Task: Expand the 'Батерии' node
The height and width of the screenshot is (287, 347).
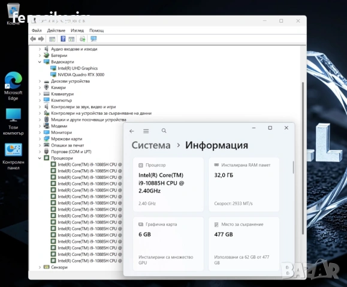Action: tap(40, 56)
